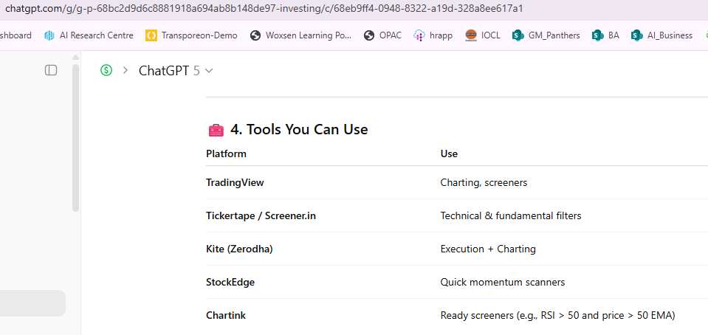The height and width of the screenshot is (335, 708).
Task: Open the IOCL bookmark
Action: (x=483, y=35)
